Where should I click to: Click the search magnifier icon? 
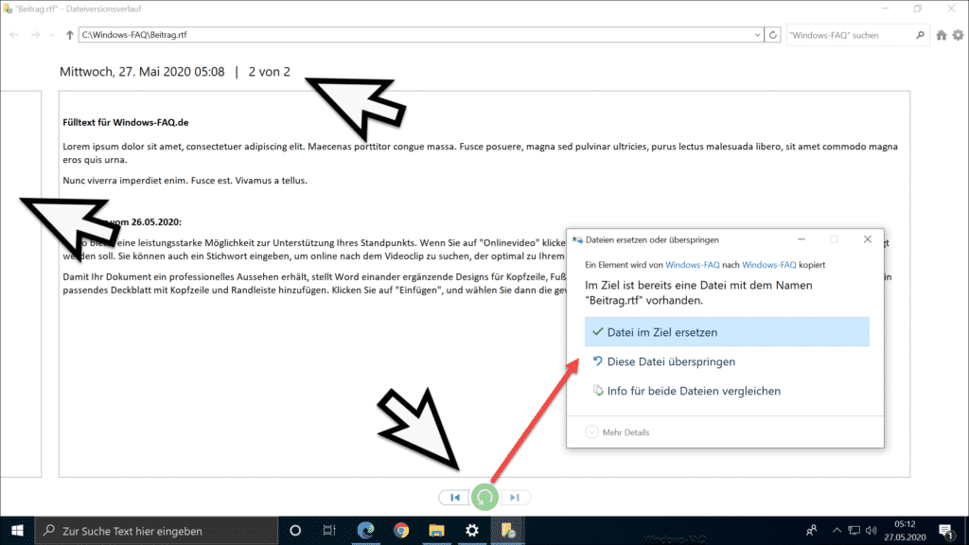tap(920, 35)
